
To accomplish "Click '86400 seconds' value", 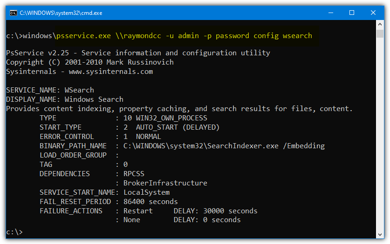I will tap(151, 202).
